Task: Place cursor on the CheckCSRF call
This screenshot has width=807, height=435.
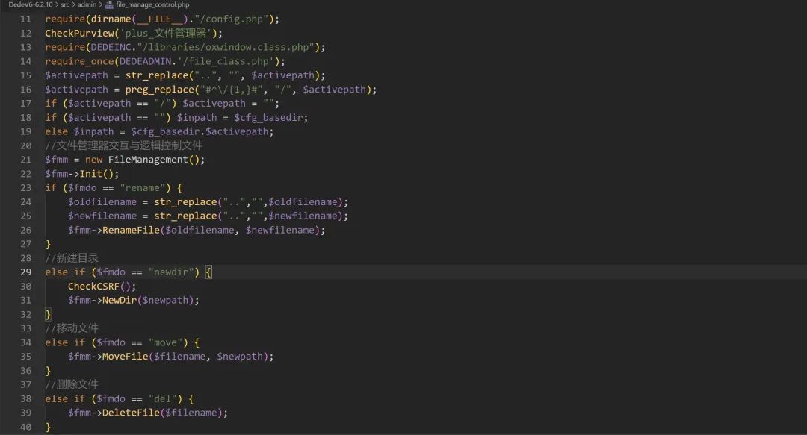Action: 93,287
